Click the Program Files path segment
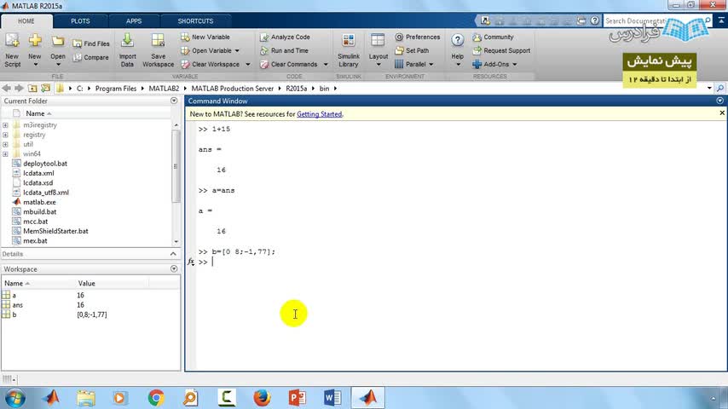 click(x=116, y=89)
